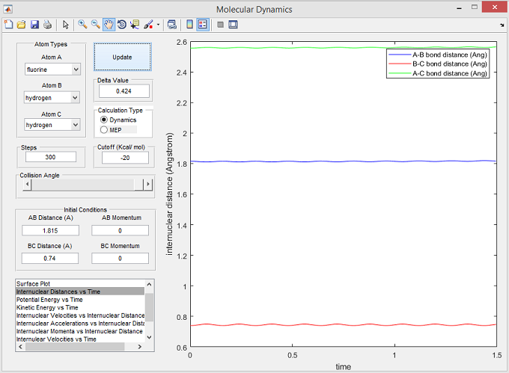Click the Steps input field
Image resolution: width=509 pixels, height=373 pixels.
tap(51, 157)
